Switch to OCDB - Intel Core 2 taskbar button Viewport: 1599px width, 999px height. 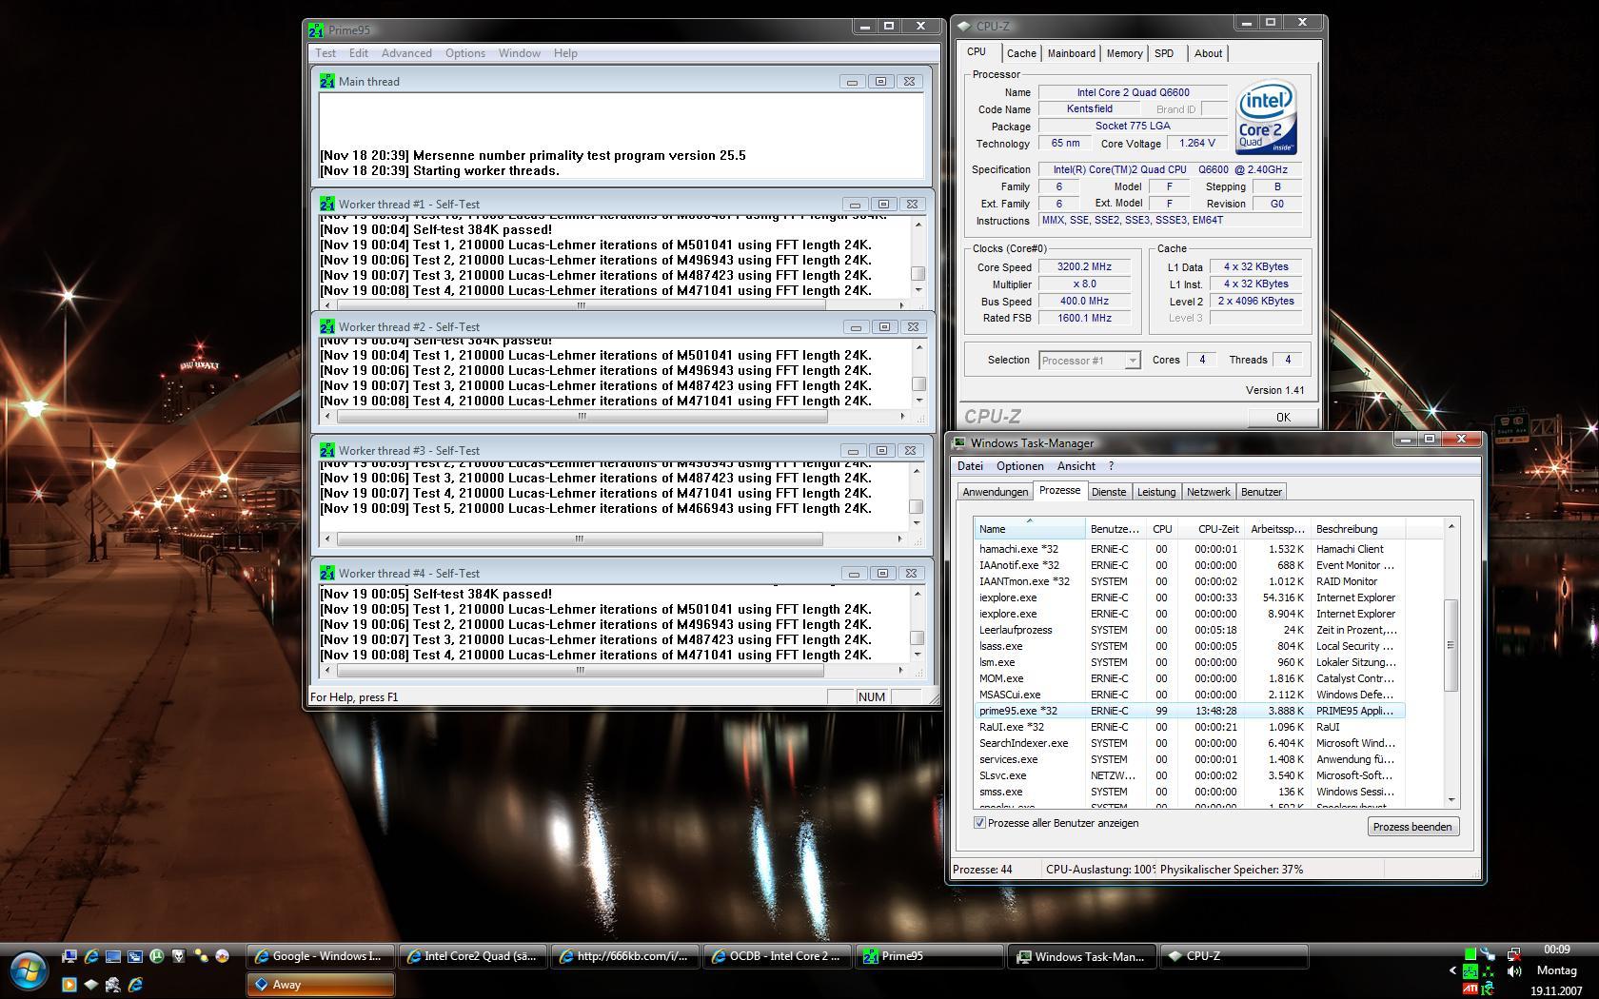pos(777,956)
